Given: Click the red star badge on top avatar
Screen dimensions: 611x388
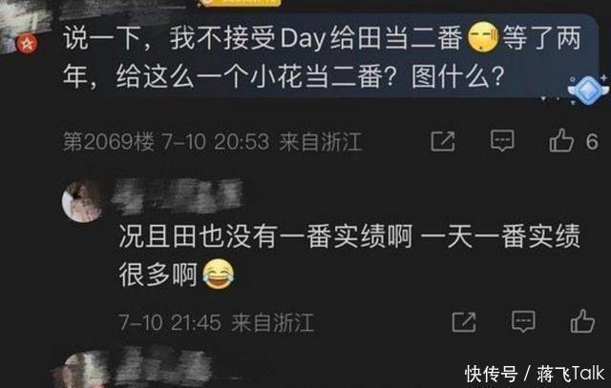Looking at the screenshot, I should coord(27,44).
